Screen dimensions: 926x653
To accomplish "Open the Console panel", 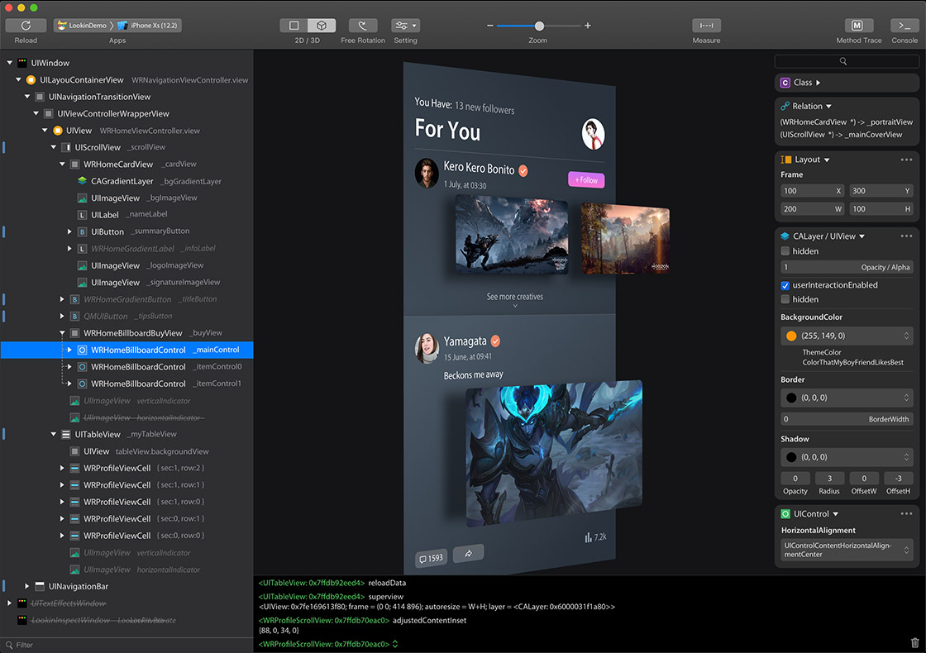I will click(905, 26).
